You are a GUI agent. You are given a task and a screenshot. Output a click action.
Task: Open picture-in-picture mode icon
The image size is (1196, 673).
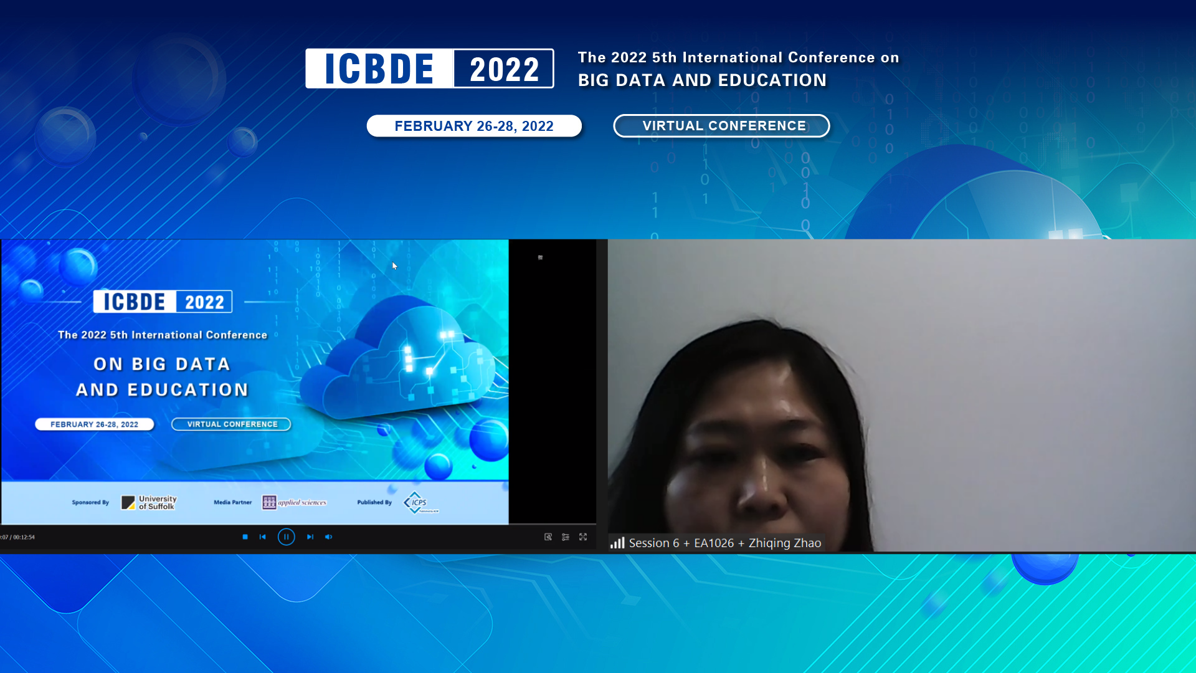click(x=548, y=537)
